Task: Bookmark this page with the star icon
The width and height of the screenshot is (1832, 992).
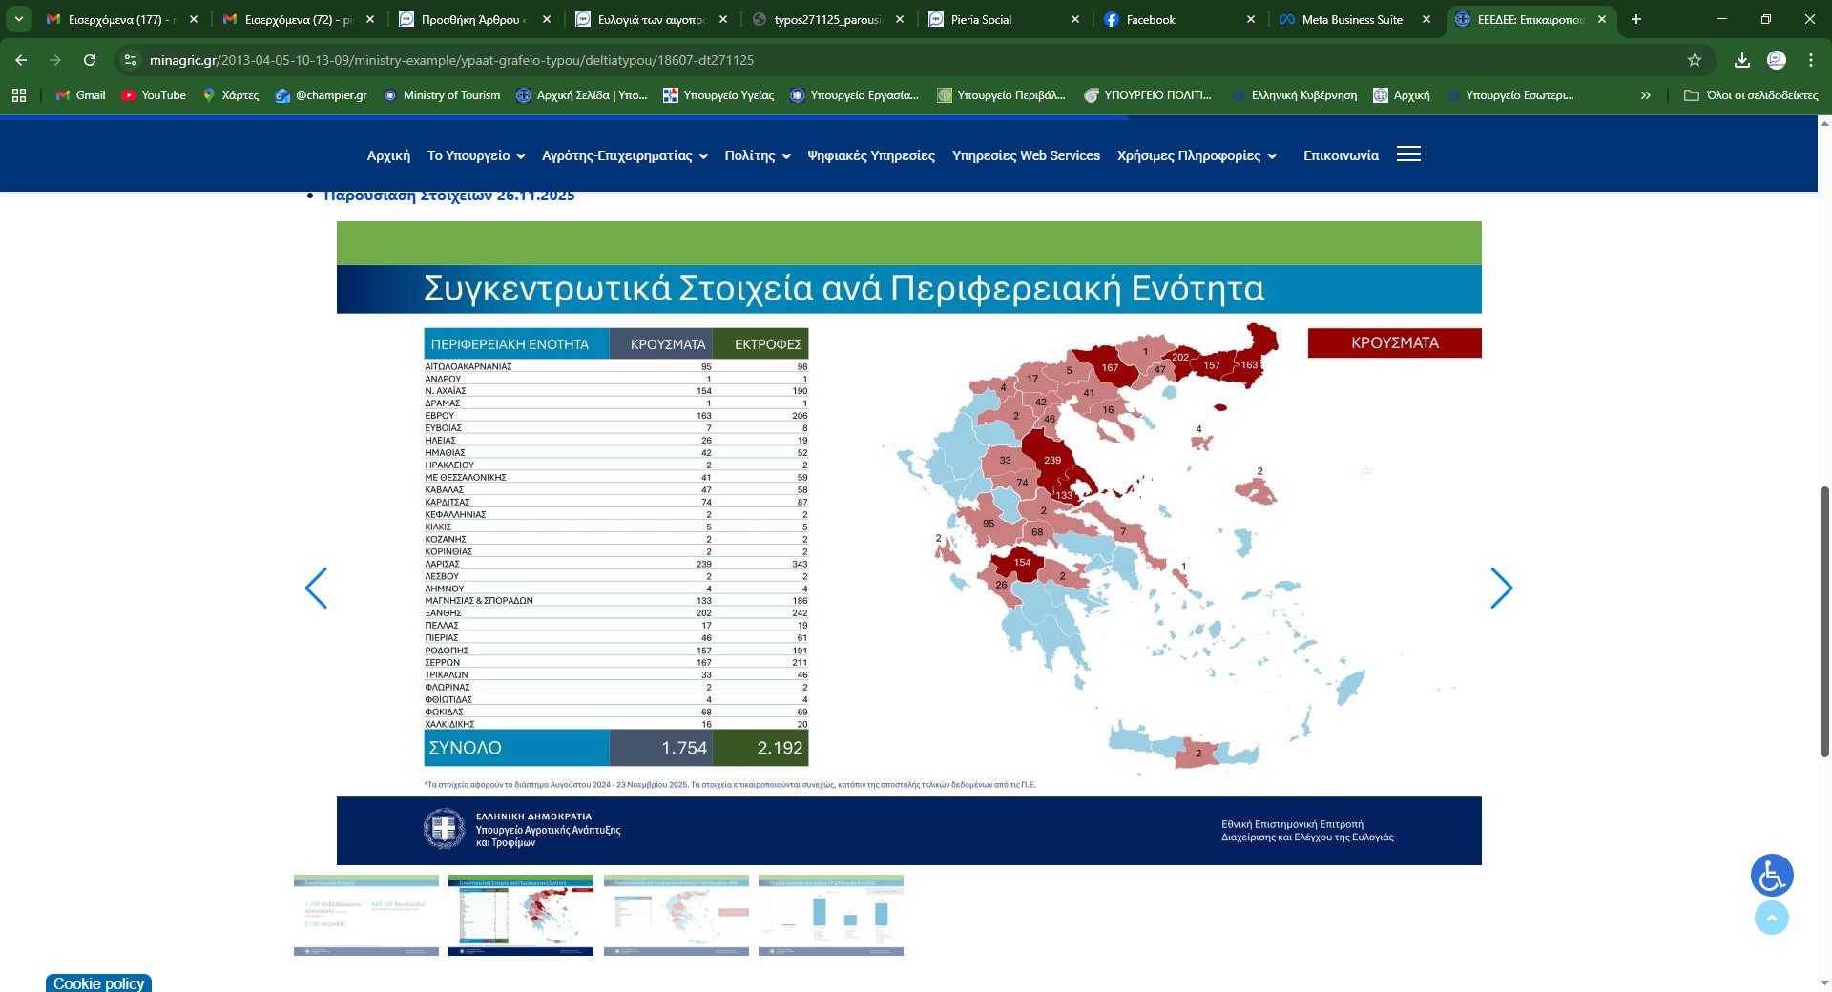Action: (1695, 60)
